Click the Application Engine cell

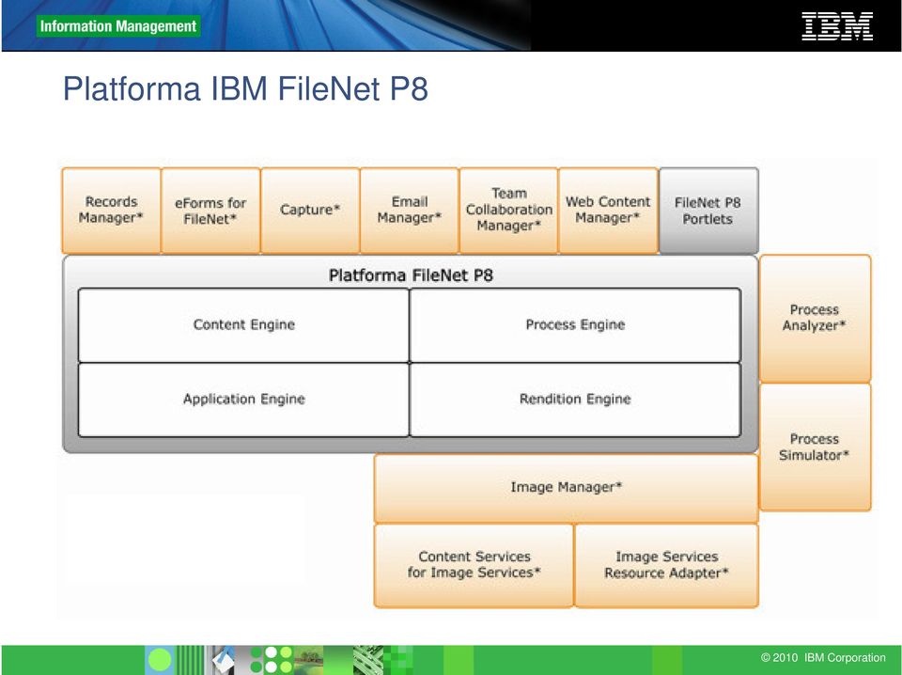[244, 400]
